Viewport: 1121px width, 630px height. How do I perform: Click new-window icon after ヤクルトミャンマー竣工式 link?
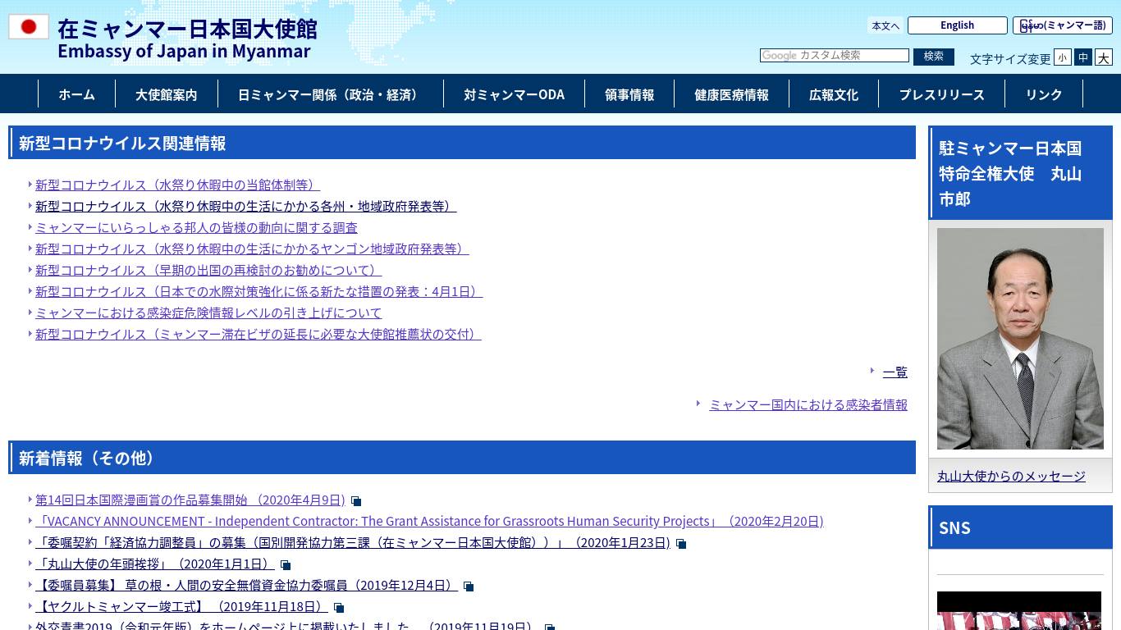pos(339,608)
